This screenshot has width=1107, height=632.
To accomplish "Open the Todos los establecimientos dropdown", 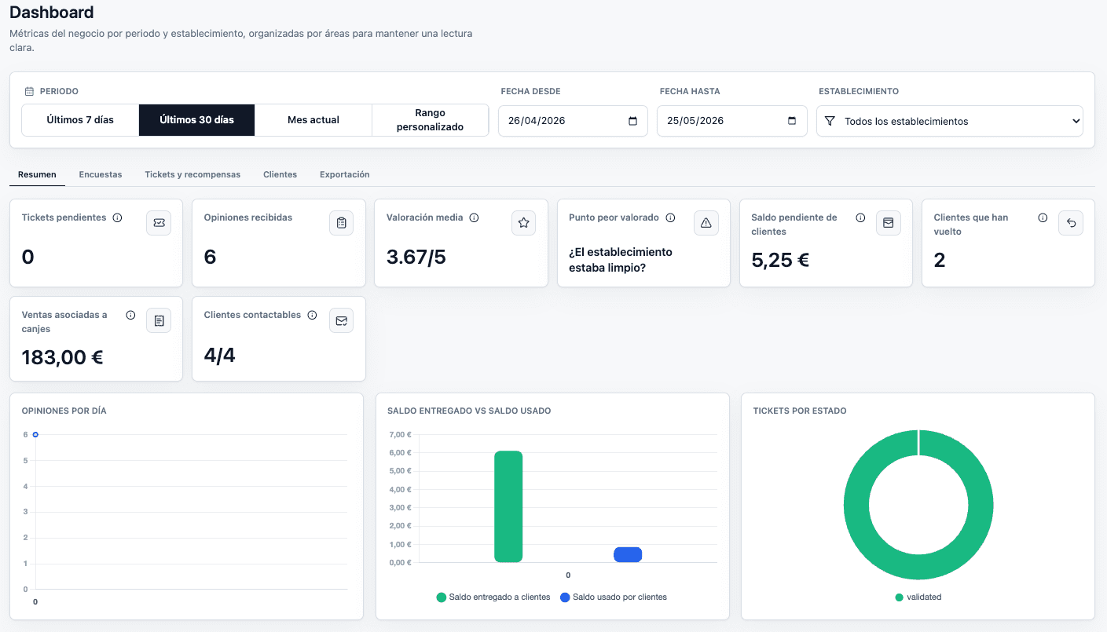I will [950, 121].
